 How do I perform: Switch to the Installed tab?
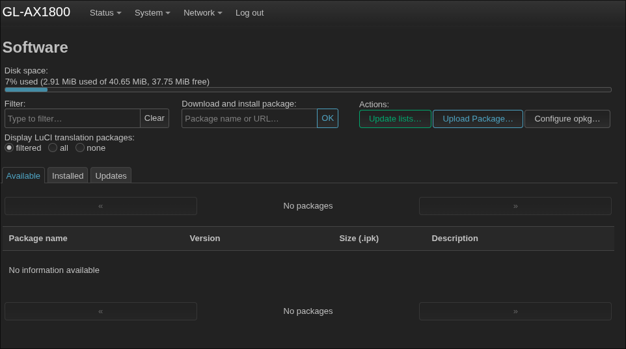point(68,175)
